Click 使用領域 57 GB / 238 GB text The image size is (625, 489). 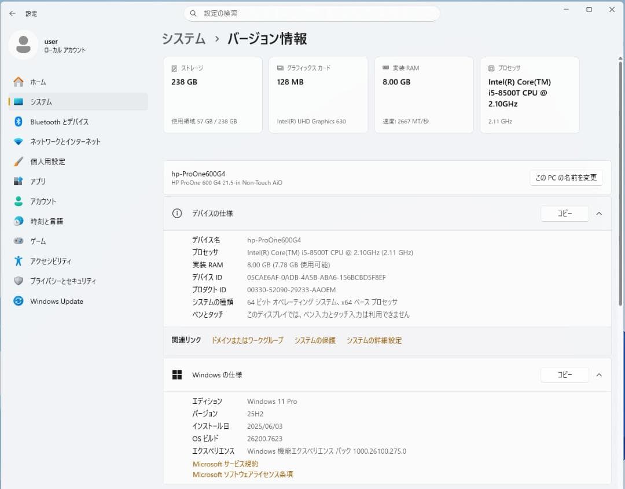(x=204, y=121)
